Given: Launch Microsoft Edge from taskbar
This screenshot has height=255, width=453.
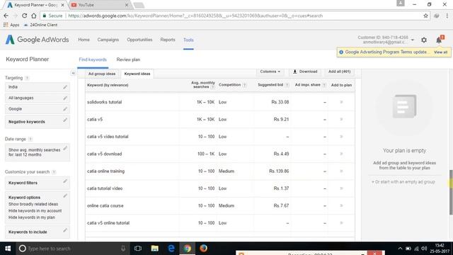Looking at the screenshot, I should 171,249.
